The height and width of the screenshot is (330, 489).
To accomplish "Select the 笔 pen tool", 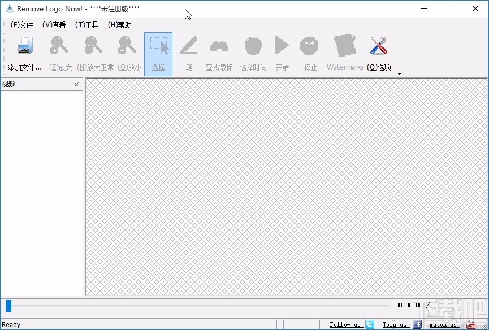I will pos(188,46).
